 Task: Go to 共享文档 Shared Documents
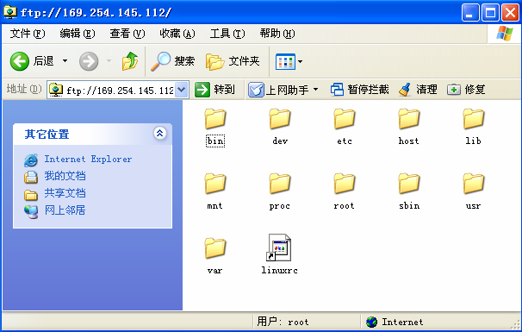click(65, 193)
